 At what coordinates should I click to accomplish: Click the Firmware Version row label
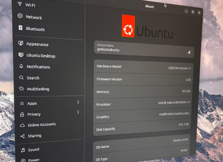pos(109,79)
